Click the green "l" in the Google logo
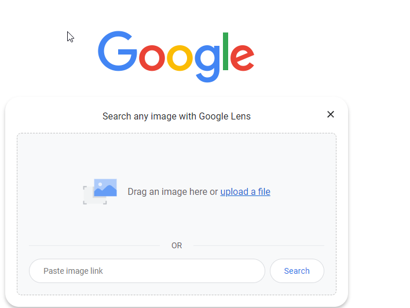This screenshot has height=308, width=410. pyautogui.click(x=225, y=52)
